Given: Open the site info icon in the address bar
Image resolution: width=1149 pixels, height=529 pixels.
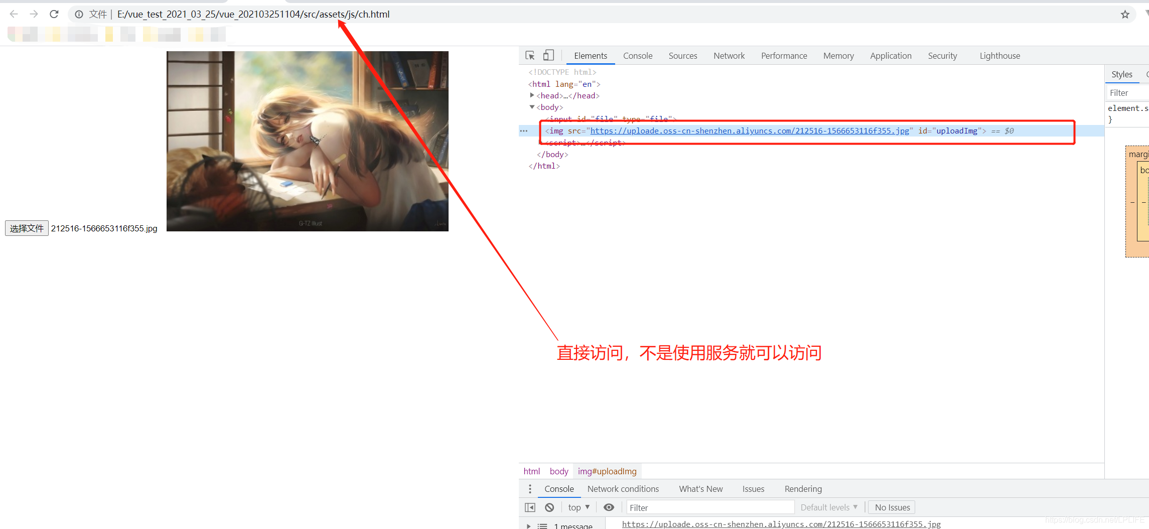Looking at the screenshot, I should click(x=79, y=15).
